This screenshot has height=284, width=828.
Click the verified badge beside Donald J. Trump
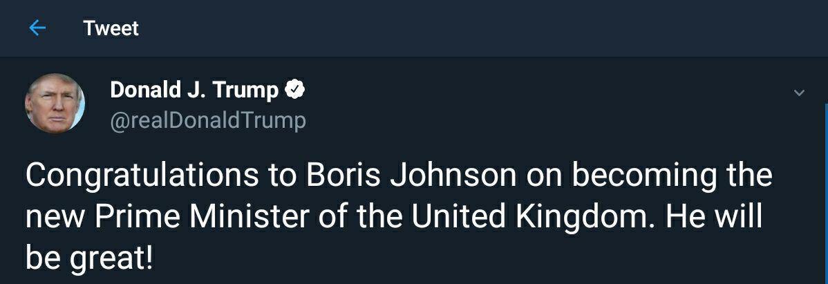295,90
